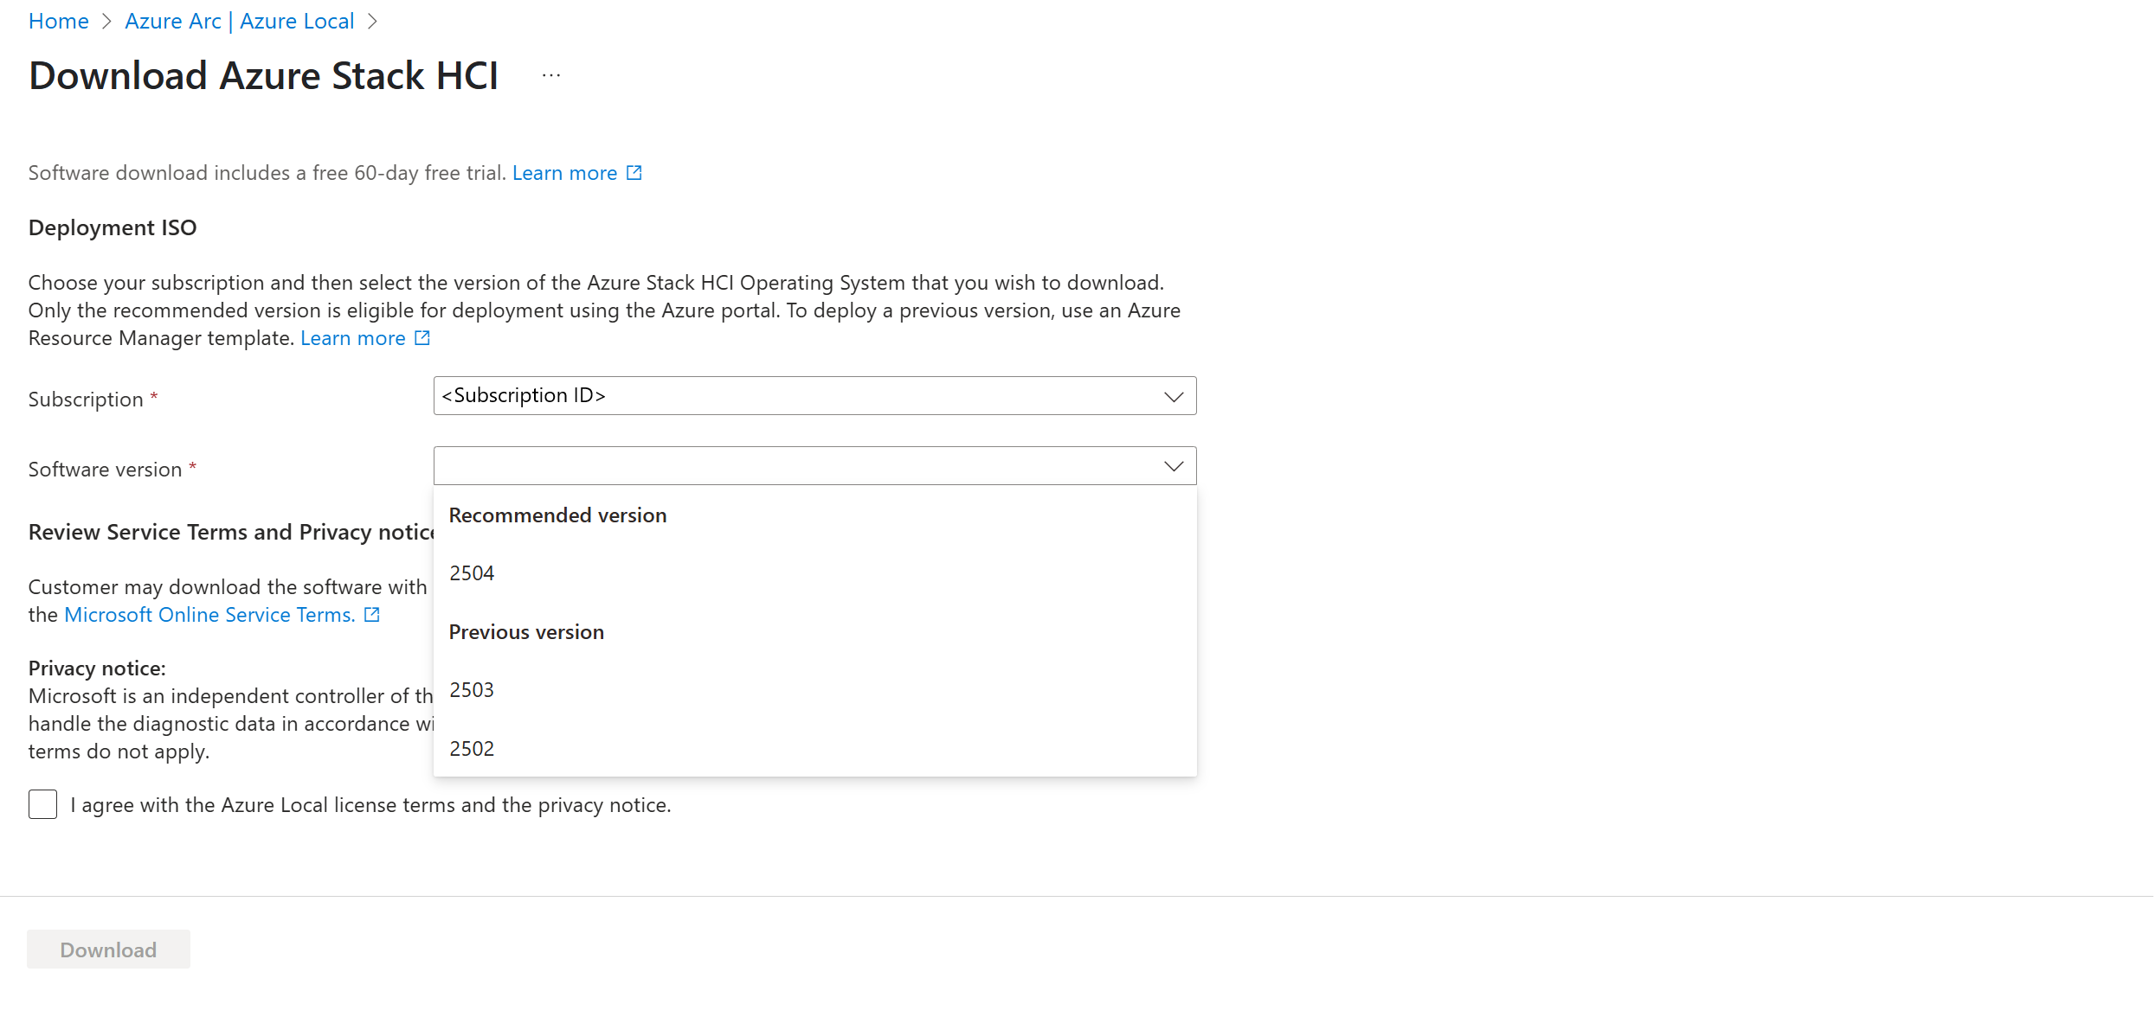
Task: Navigate to Azure Arc | Azure Local breadcrumb
Action: 240,22
